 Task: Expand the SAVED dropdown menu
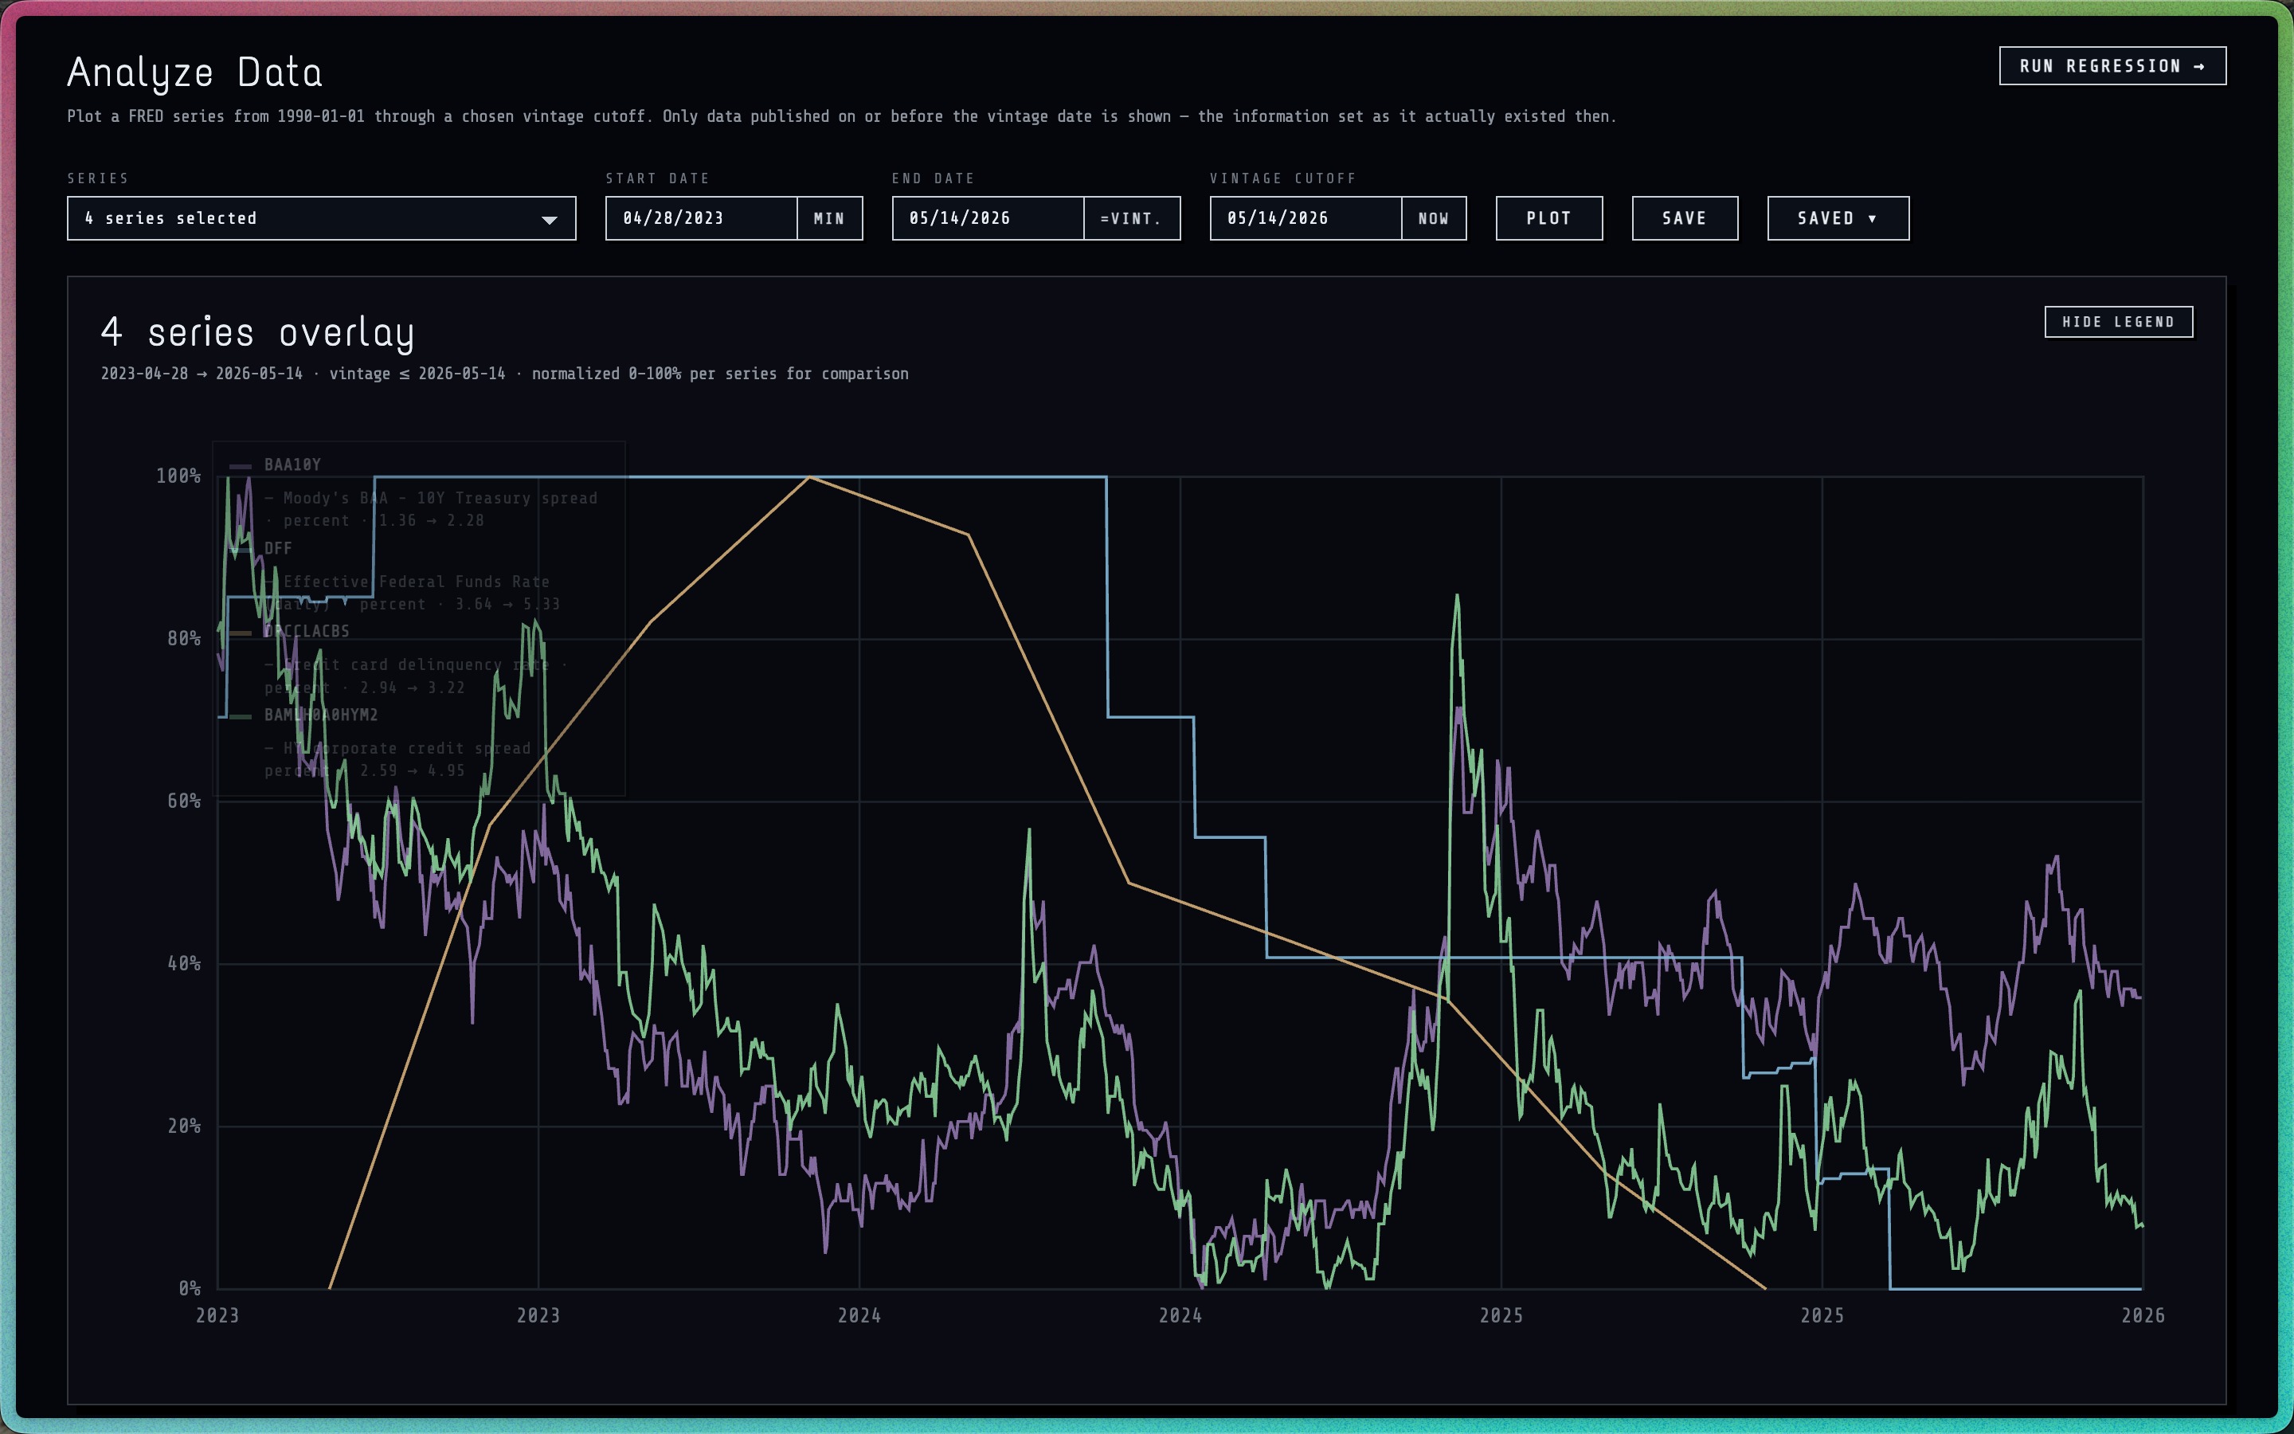point(1838,219)
